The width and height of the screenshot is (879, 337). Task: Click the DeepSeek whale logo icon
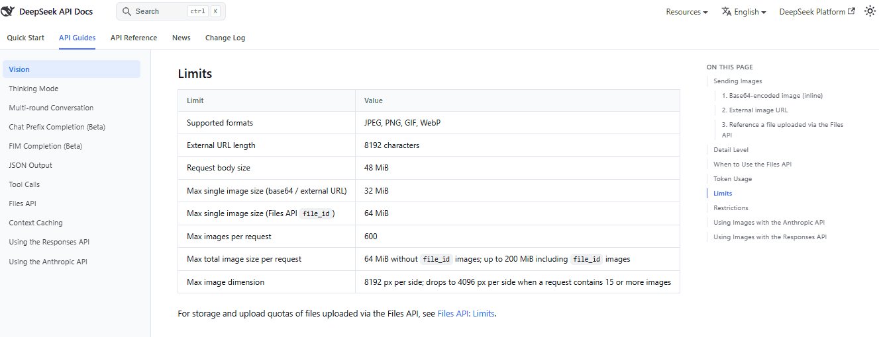(x=8, y=11)
